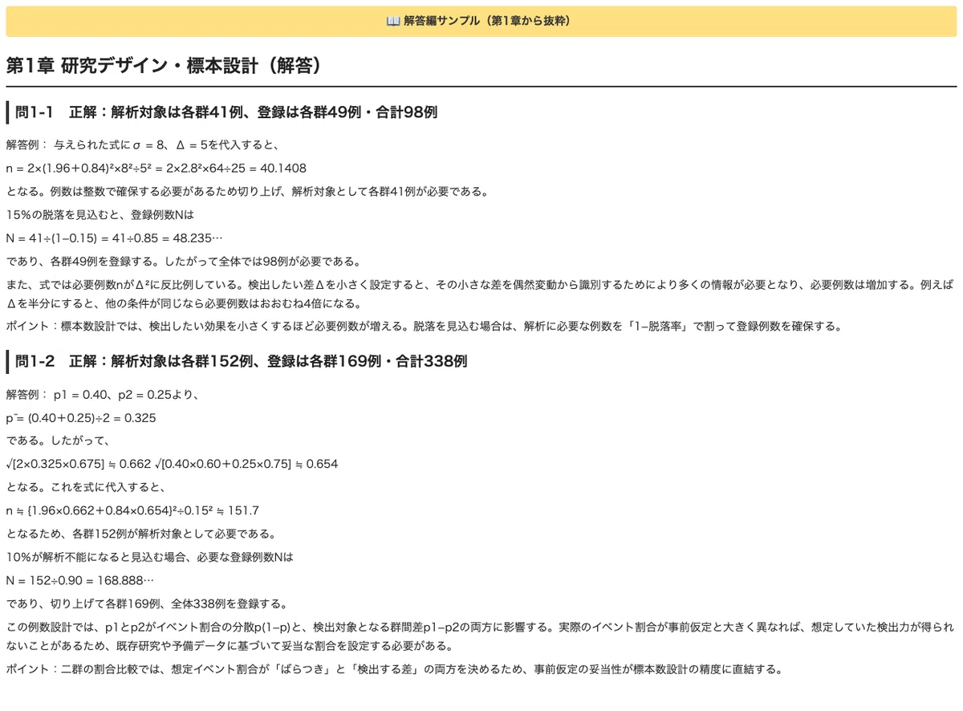Click line p1 = 0.40、p2 = 0.25より

pyautogui.click(x=102, y=395)
